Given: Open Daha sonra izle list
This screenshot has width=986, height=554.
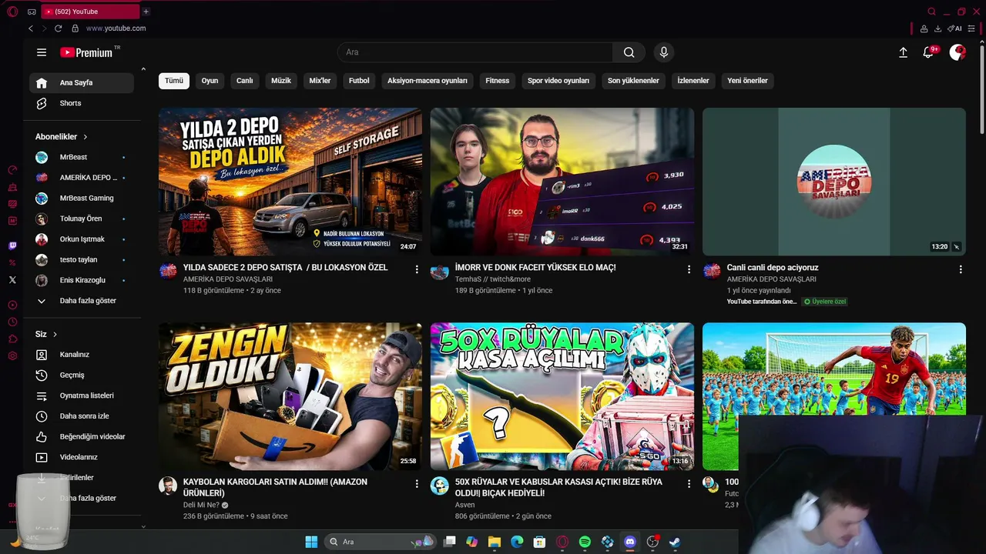Looking at the screenshot, I should coord(82,416).
